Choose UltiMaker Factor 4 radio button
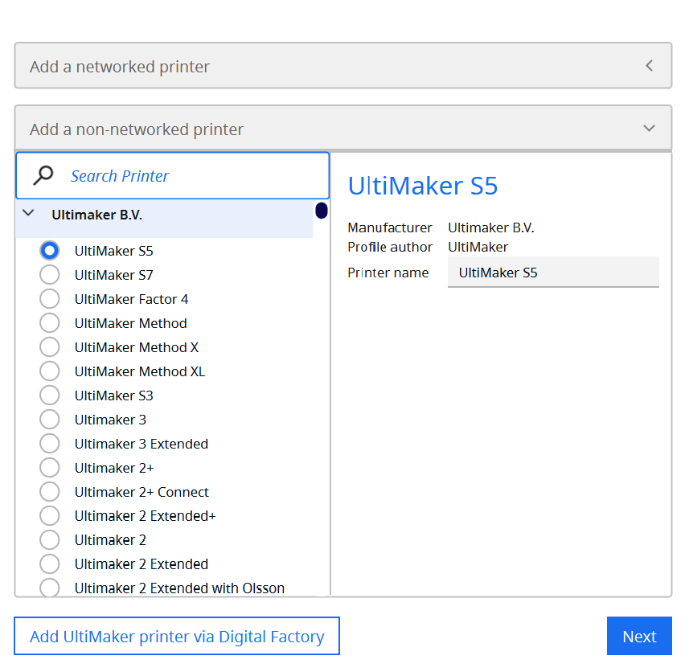Screen dimensions: 689x668 click(x=50, y=299)
